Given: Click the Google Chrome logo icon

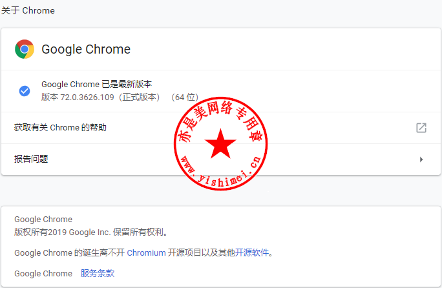Looking at the screenshot, I should point(25,49).
